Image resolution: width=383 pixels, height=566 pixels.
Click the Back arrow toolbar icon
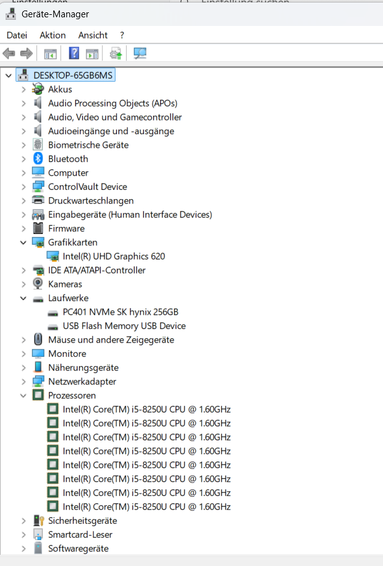(x=9, y=54)
